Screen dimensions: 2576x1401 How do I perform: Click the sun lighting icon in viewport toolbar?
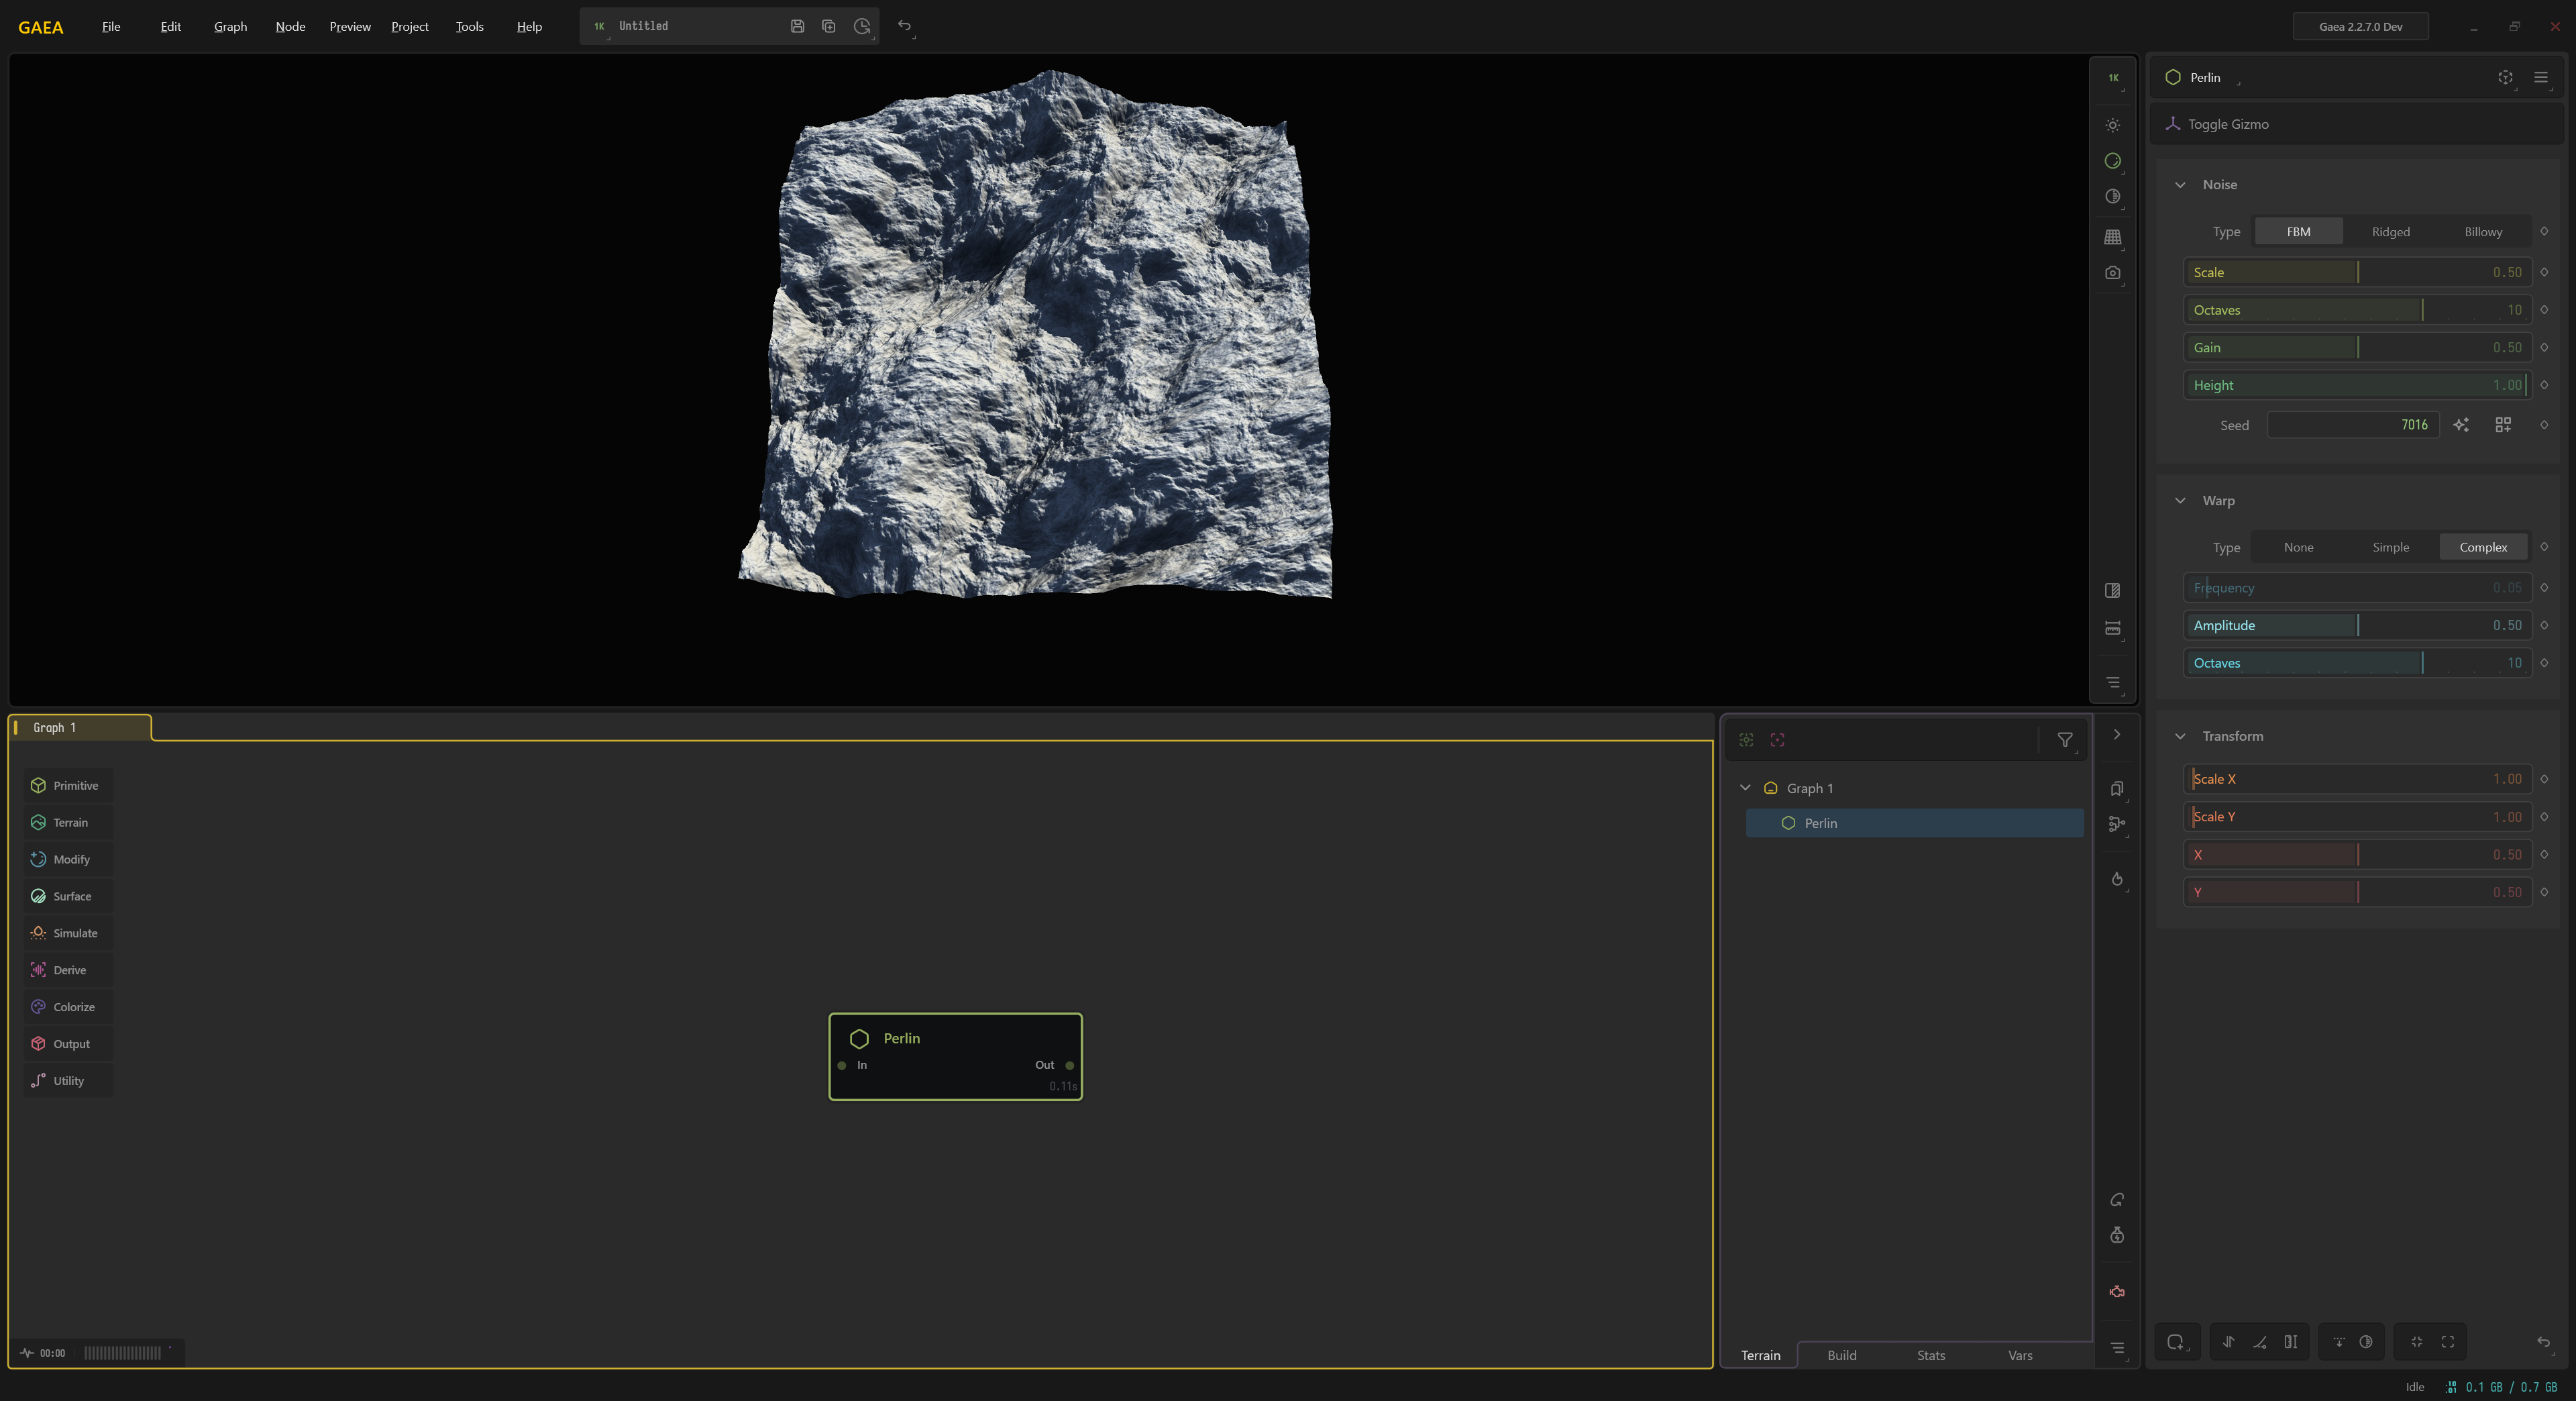2113,125
